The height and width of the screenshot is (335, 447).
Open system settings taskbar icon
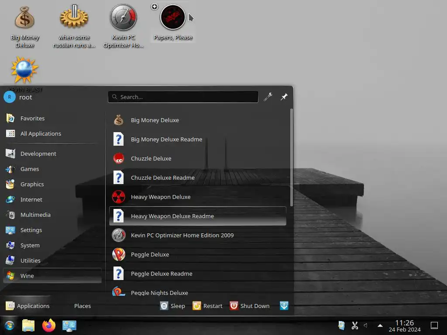click(x=69, y=325)
